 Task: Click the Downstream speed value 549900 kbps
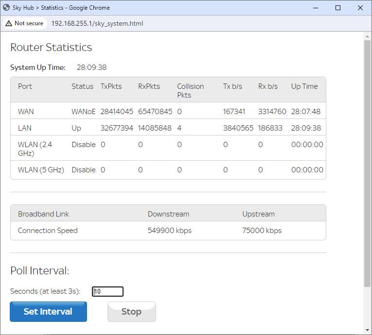point(169,231)
